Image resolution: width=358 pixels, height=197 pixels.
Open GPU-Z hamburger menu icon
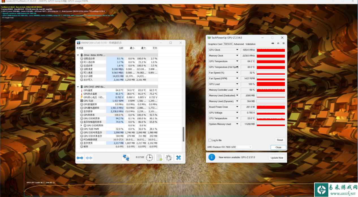click(x=283, y=43)
